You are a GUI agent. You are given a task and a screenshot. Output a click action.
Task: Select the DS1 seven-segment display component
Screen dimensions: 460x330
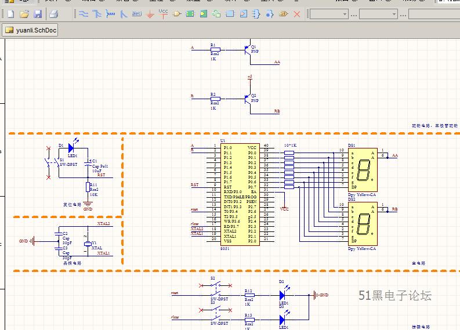click(x=363, y=171)
